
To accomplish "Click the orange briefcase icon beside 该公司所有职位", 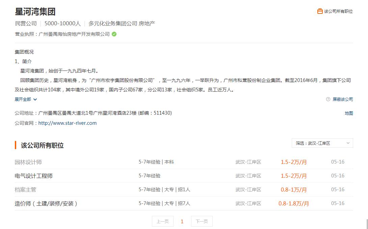I will (x=320, y=11).
